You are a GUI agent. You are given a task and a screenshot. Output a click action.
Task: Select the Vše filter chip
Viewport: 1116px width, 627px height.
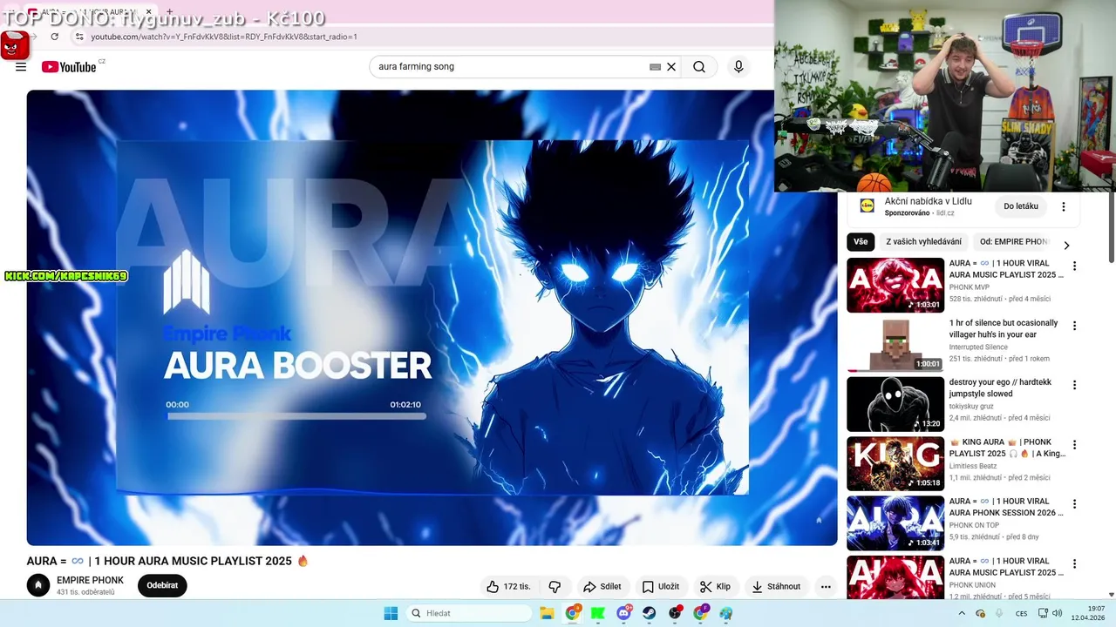[861, 242]
